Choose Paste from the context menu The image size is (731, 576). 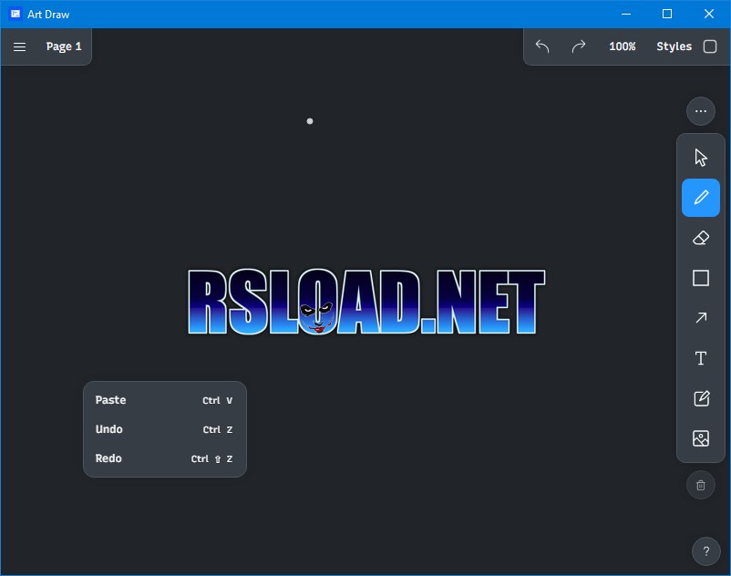165,400
